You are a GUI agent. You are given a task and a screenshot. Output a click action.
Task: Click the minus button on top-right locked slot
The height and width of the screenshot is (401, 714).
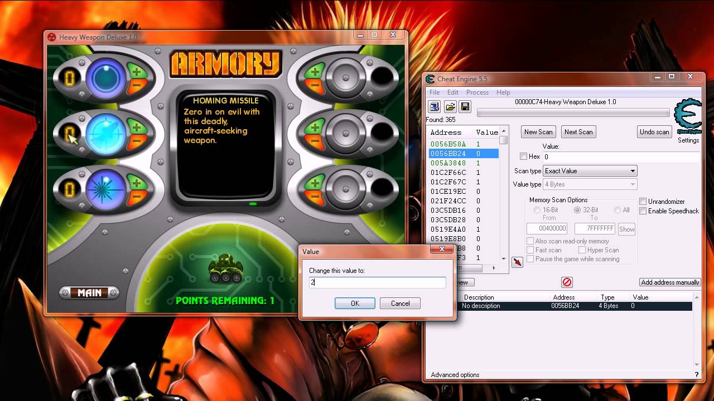pos(315,86)
